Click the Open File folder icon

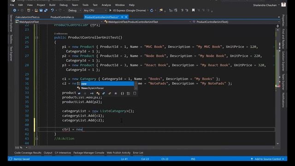pos(36,10)
